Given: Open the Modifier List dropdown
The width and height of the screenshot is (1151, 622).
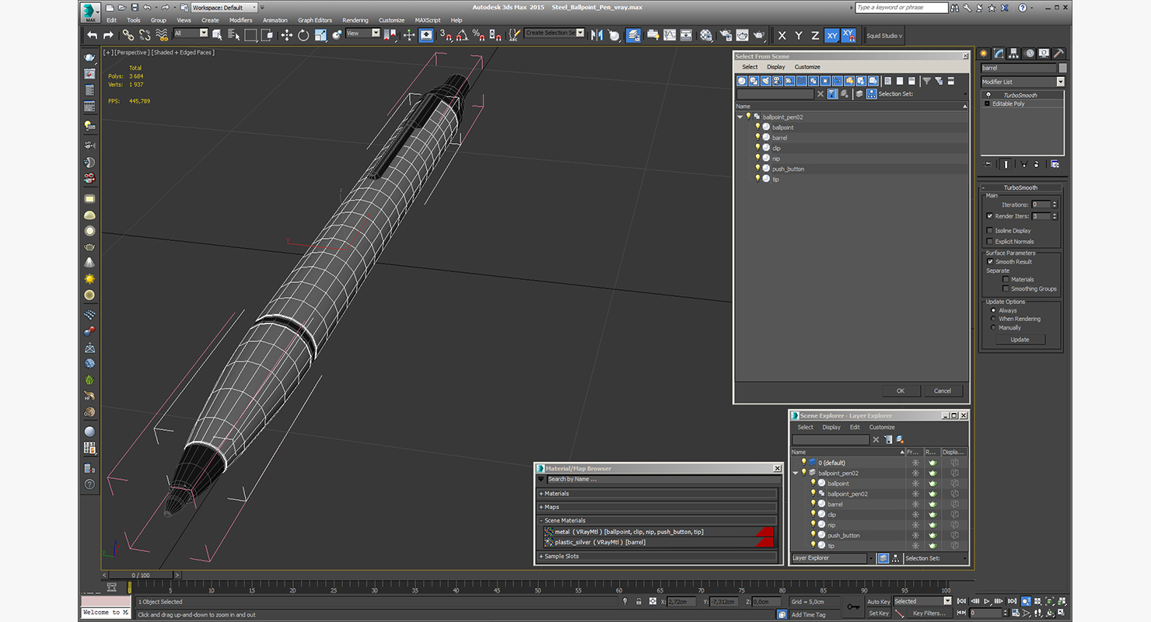Looking at the screenshot, I should pos(1022,82).
